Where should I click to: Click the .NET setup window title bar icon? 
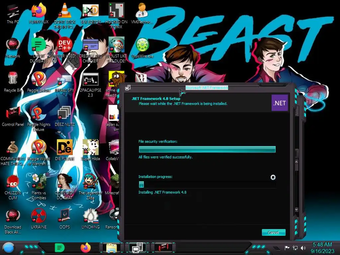click(x=128, y=88)
